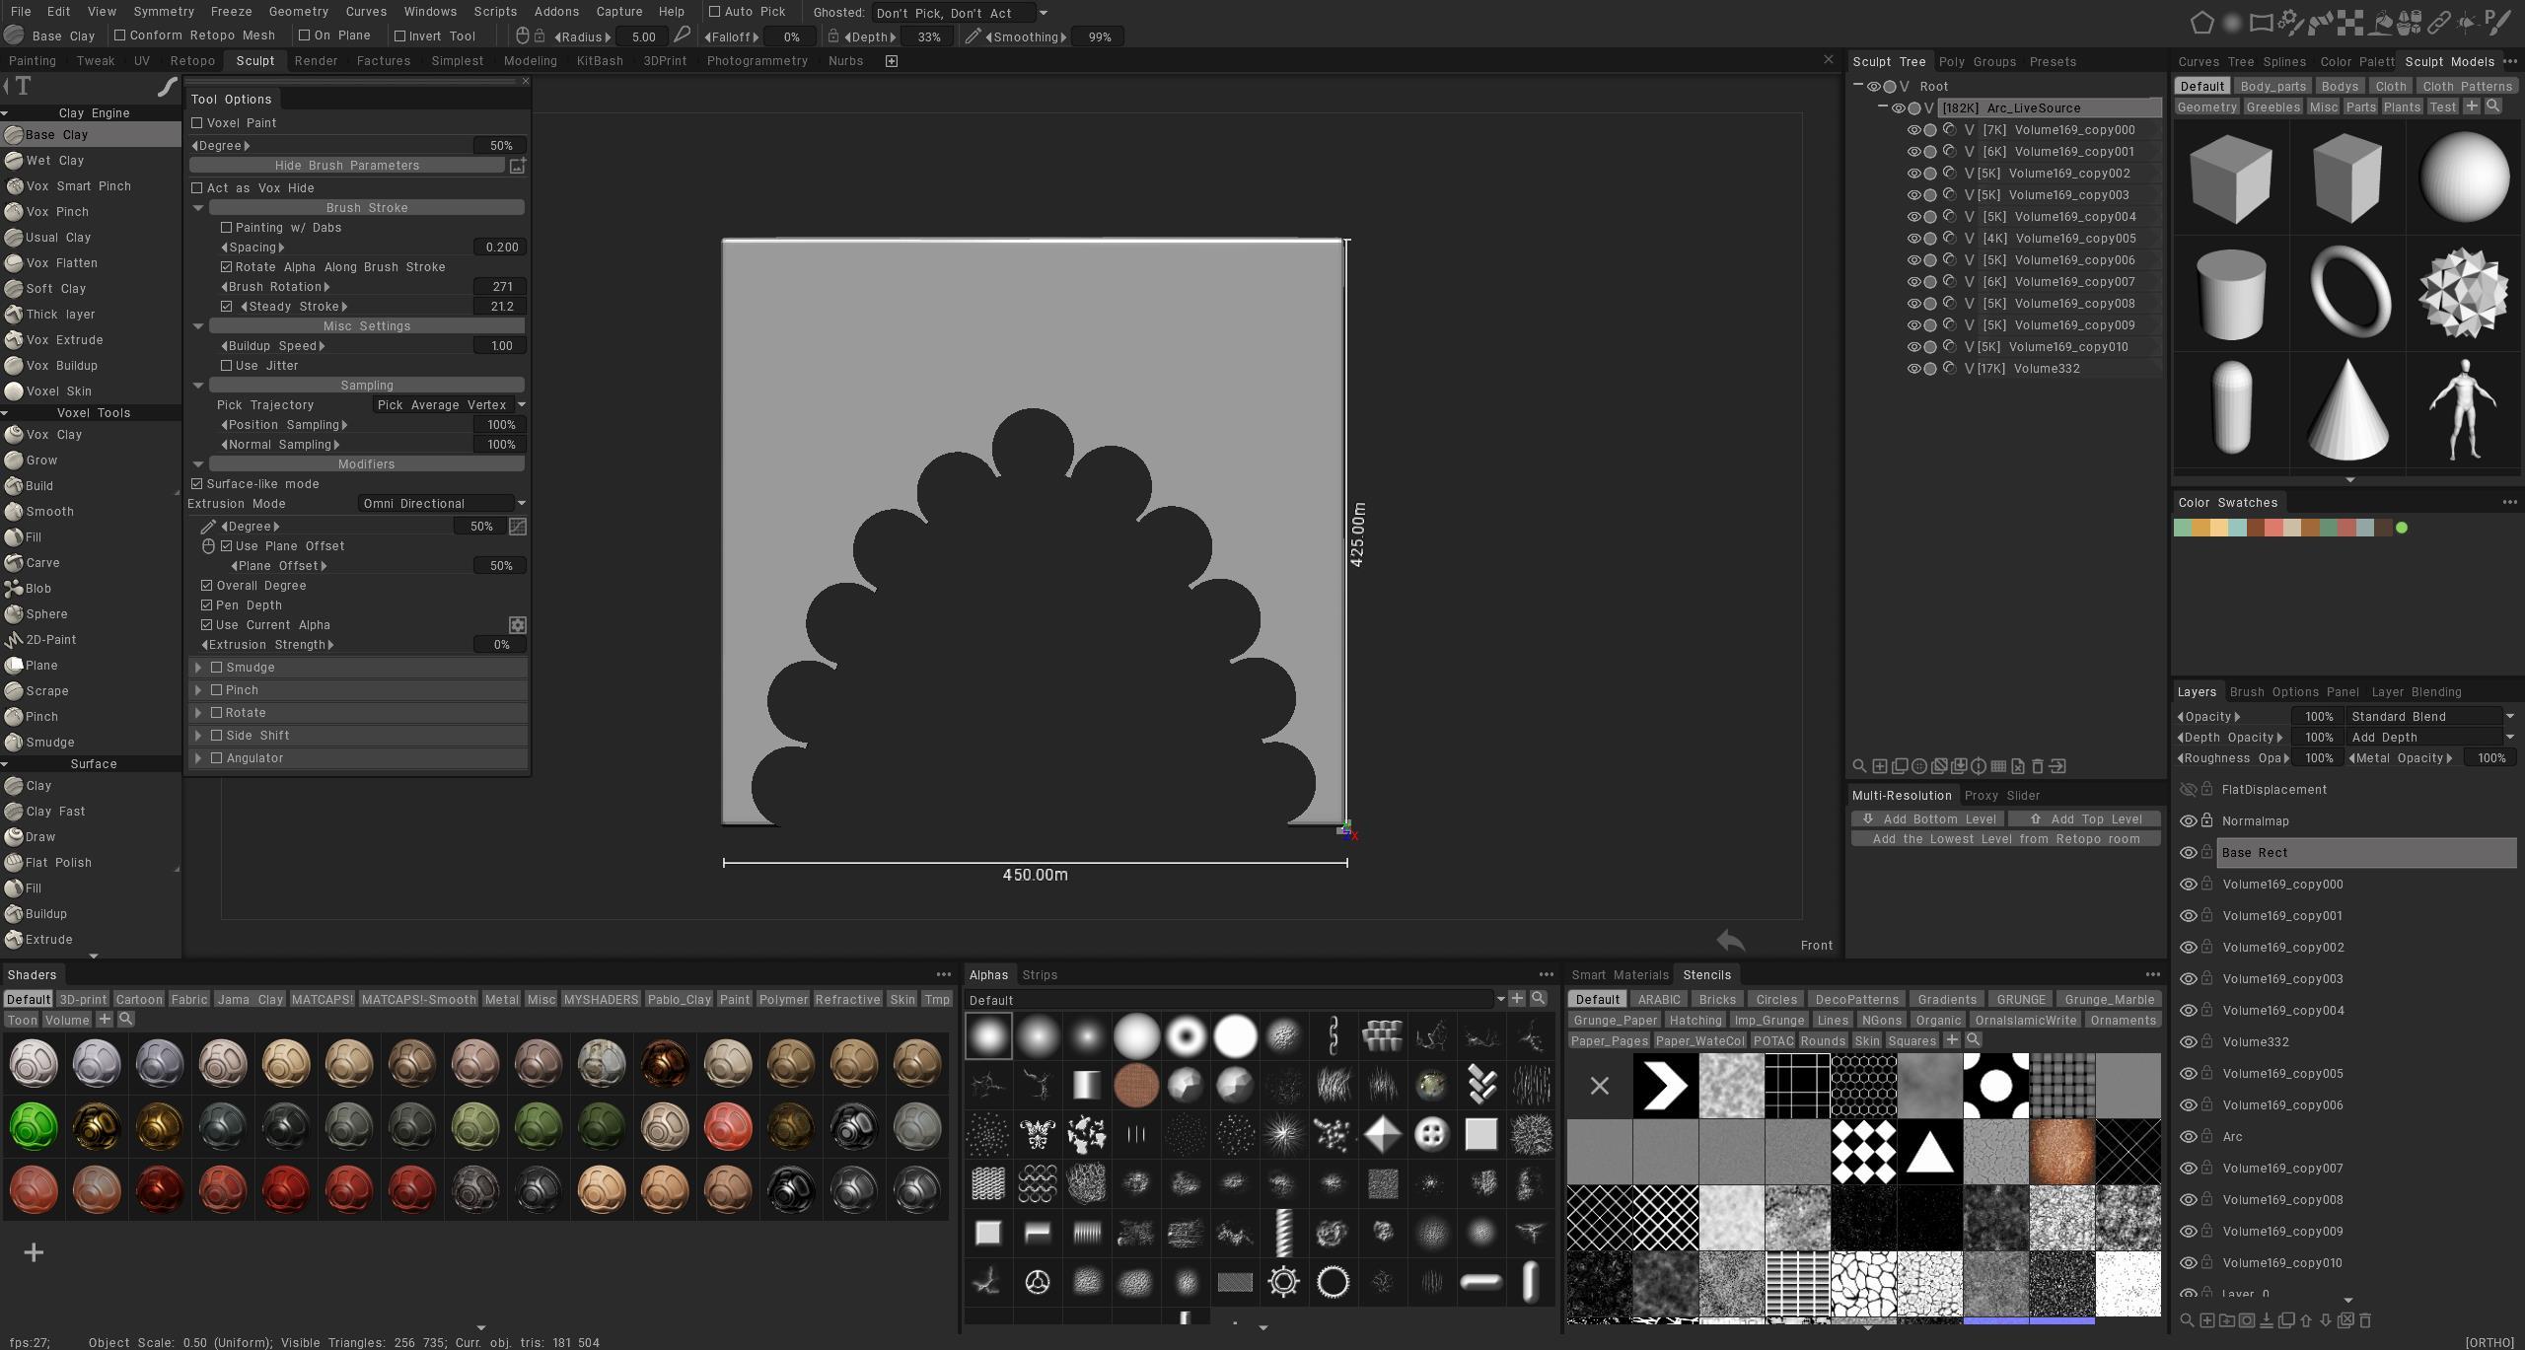This screenshot has height=1350, width=2525.
Task: Open the Geometry menu
Action: click(x=298, y=12)
